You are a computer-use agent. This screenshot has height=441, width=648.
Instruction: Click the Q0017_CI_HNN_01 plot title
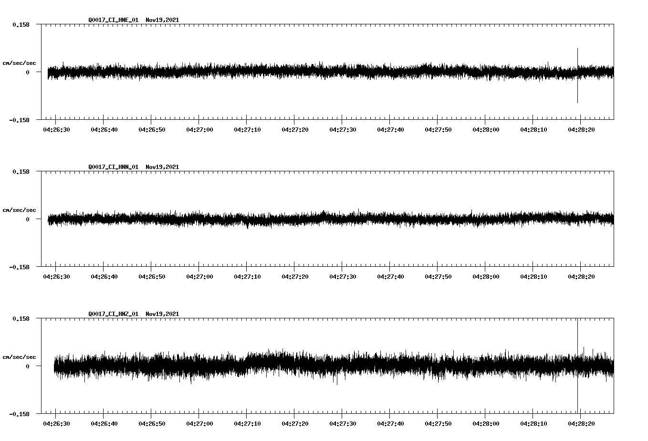click(x=114, y=167)
